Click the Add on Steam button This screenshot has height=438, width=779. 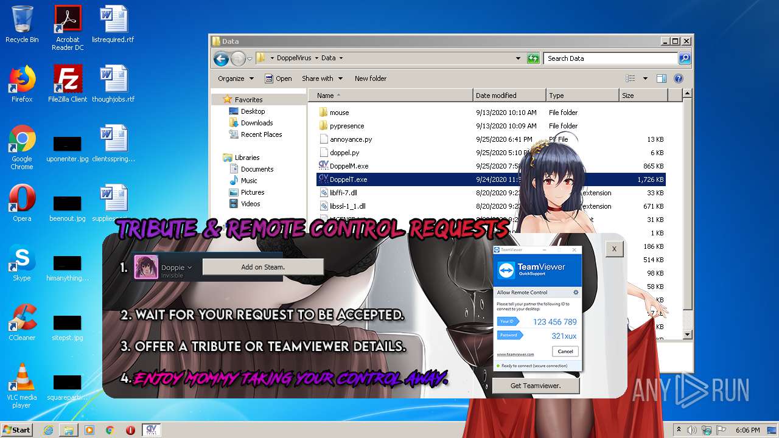(263, 267)
